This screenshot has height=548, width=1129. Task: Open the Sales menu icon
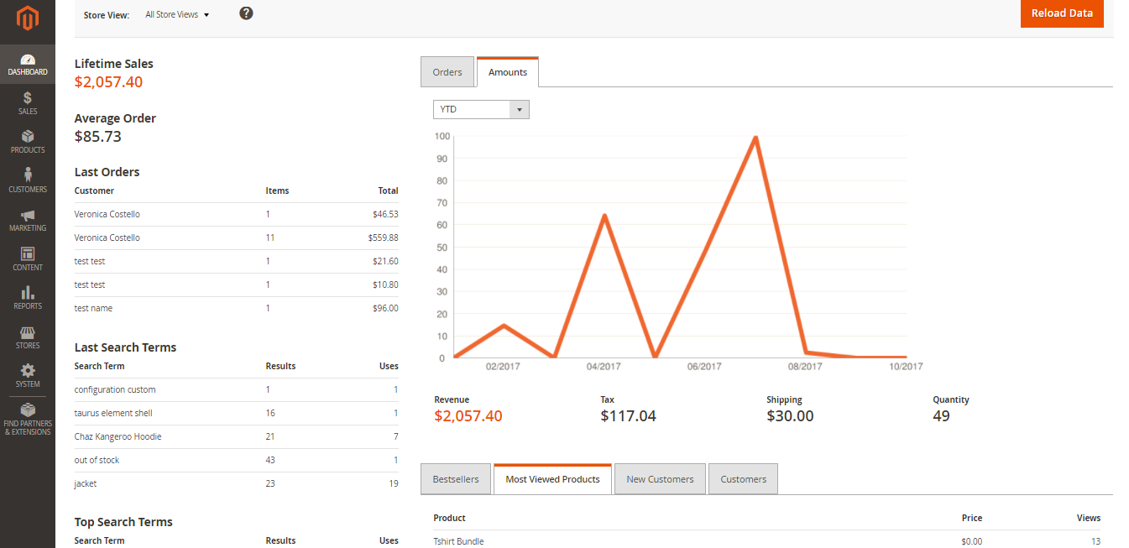[28, 98]
